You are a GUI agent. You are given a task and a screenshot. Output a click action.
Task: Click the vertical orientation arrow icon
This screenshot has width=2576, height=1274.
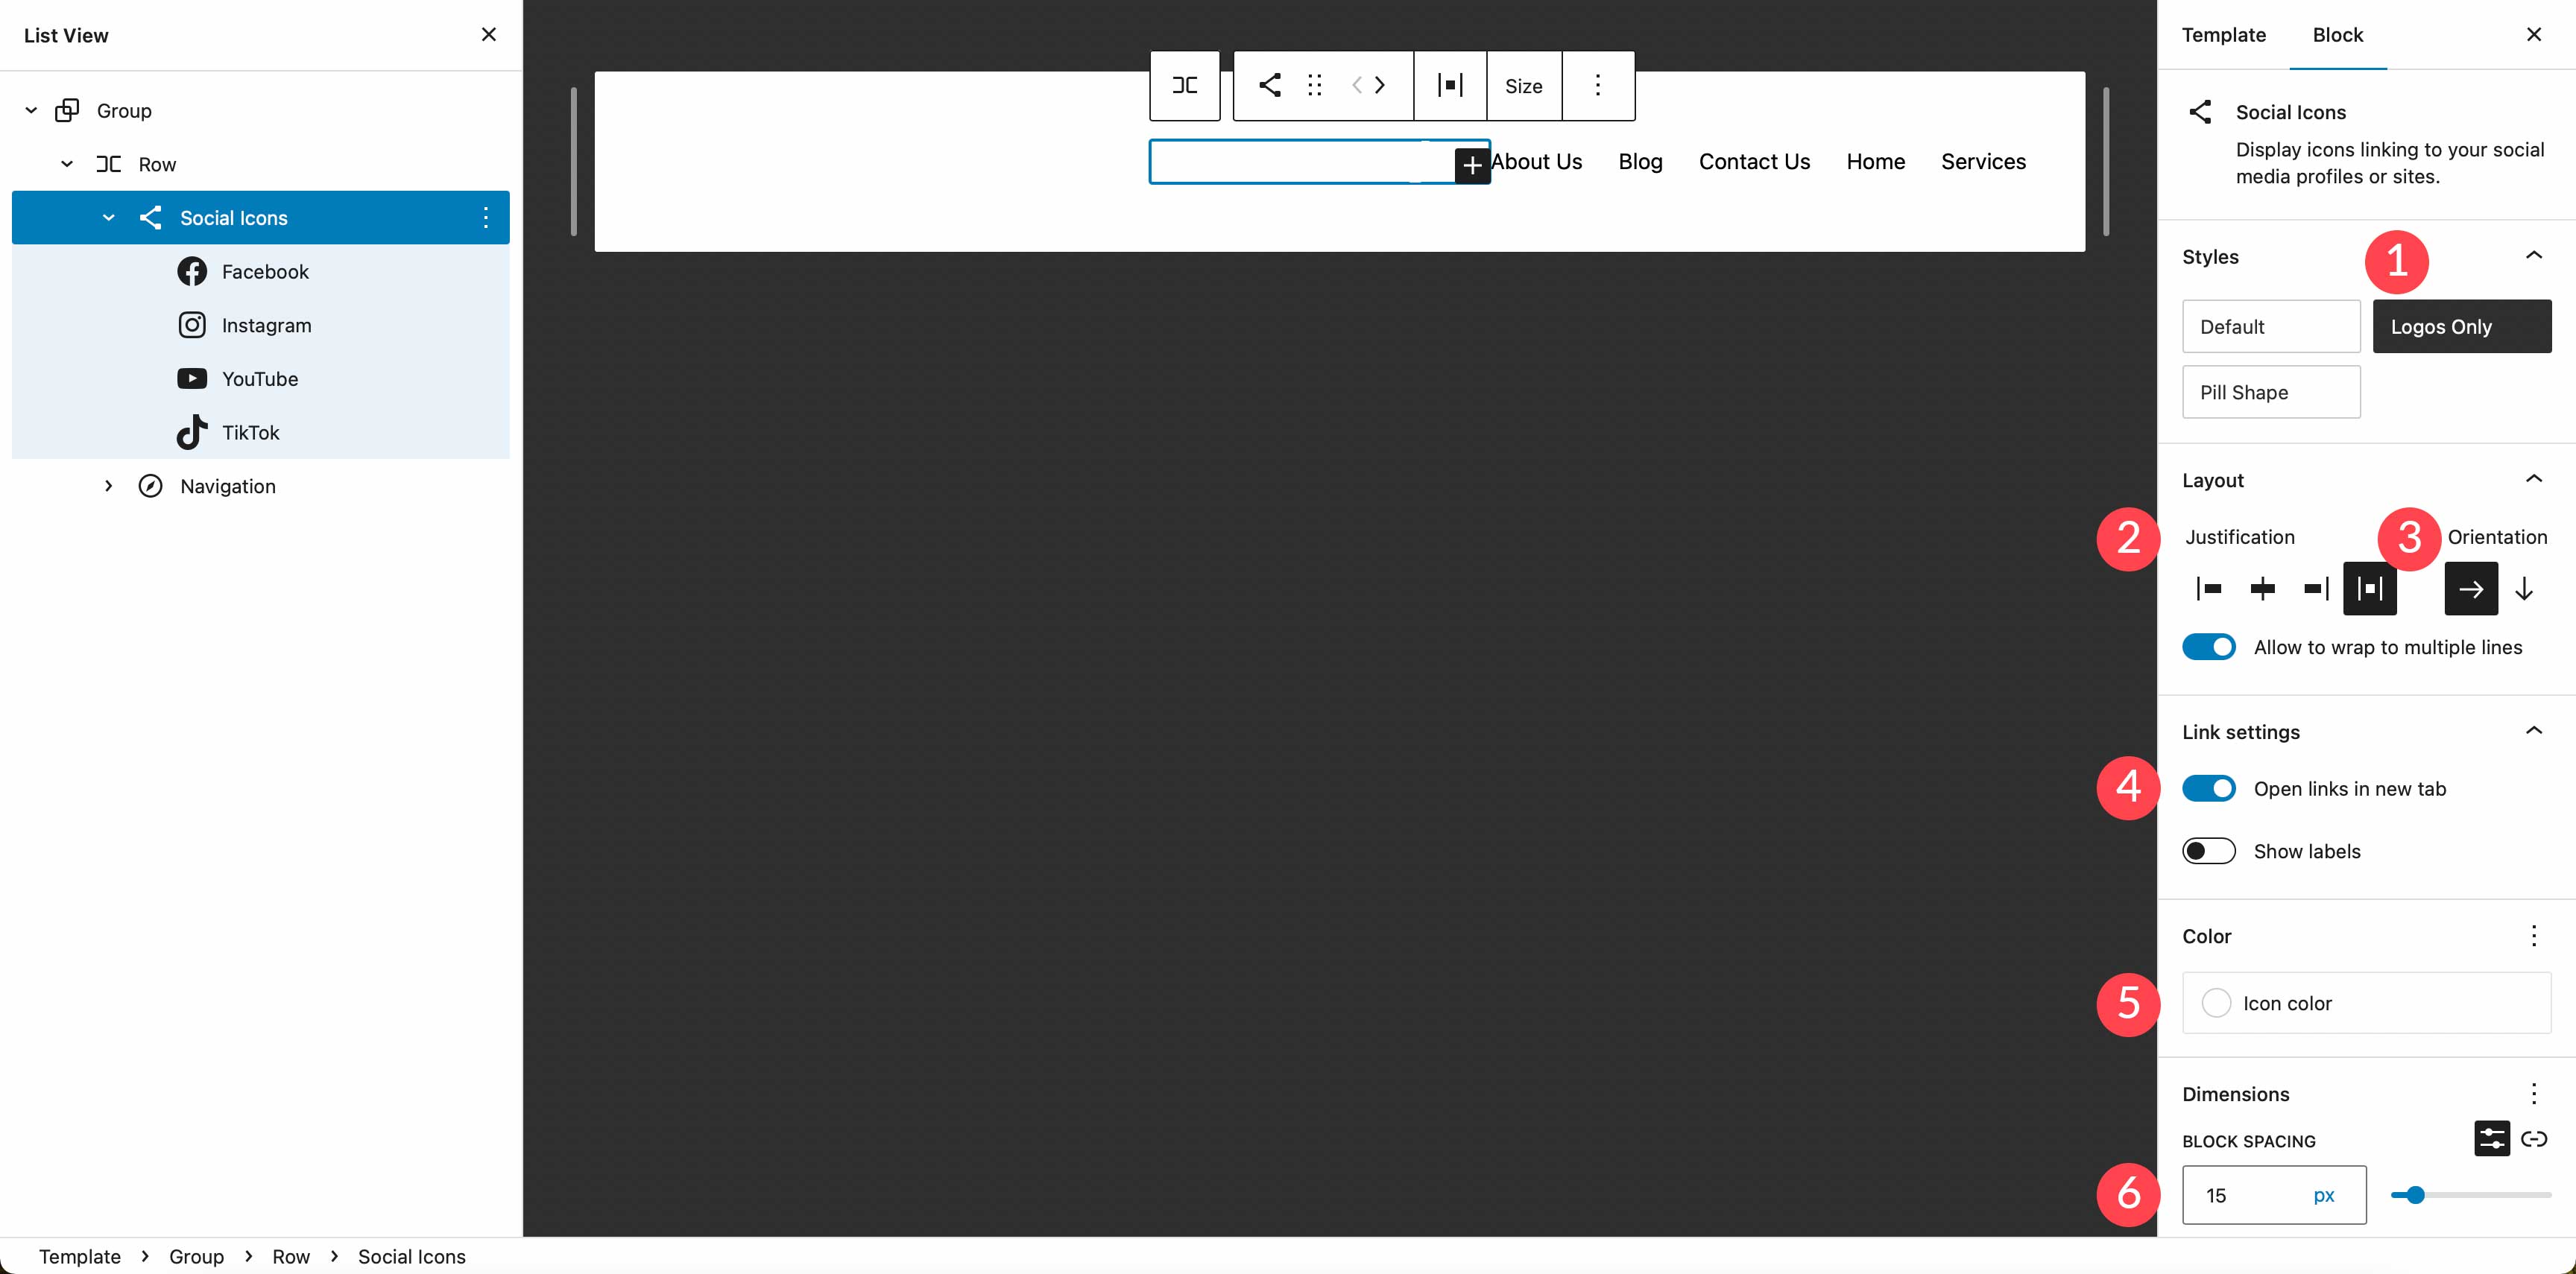2527,588
